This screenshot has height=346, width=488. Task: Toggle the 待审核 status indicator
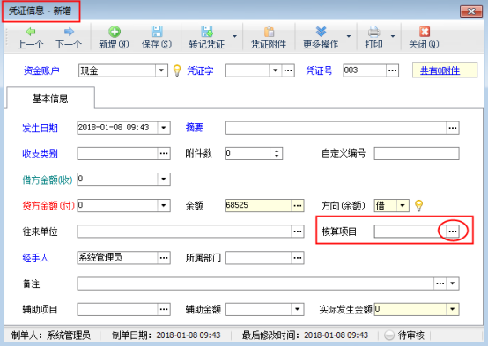[389, 335]
